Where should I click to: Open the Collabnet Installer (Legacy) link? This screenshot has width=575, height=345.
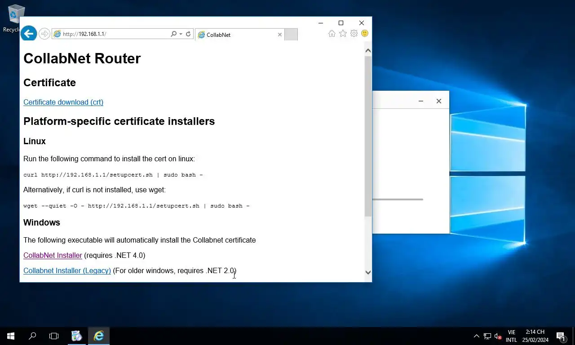click(x=67, y=270)
